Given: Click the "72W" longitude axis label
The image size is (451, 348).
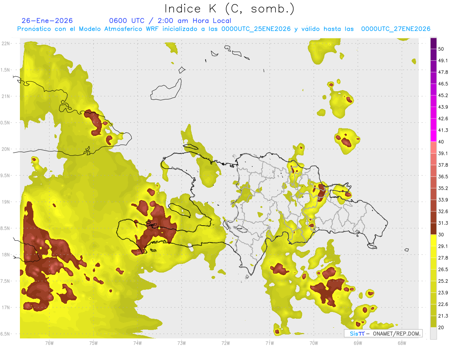Looking at the screenshot, I should point(225,343).
